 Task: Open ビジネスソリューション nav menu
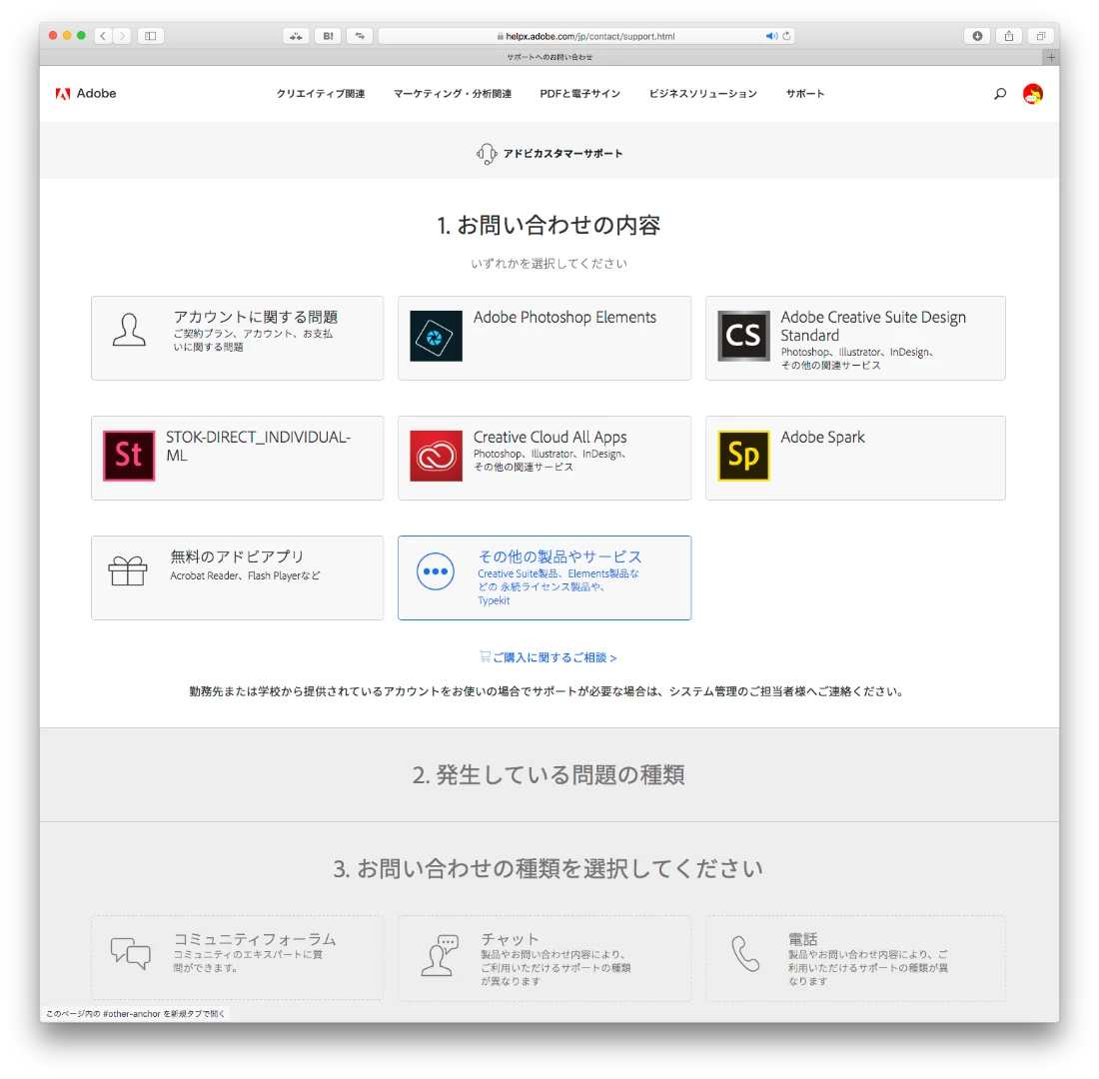click(702, 94)
